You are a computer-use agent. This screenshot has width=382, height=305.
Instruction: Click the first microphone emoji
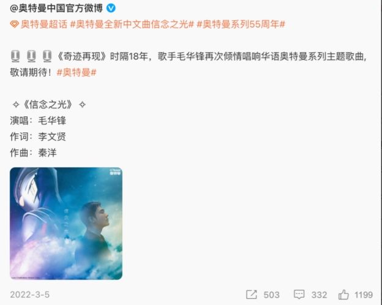point(15,56)
